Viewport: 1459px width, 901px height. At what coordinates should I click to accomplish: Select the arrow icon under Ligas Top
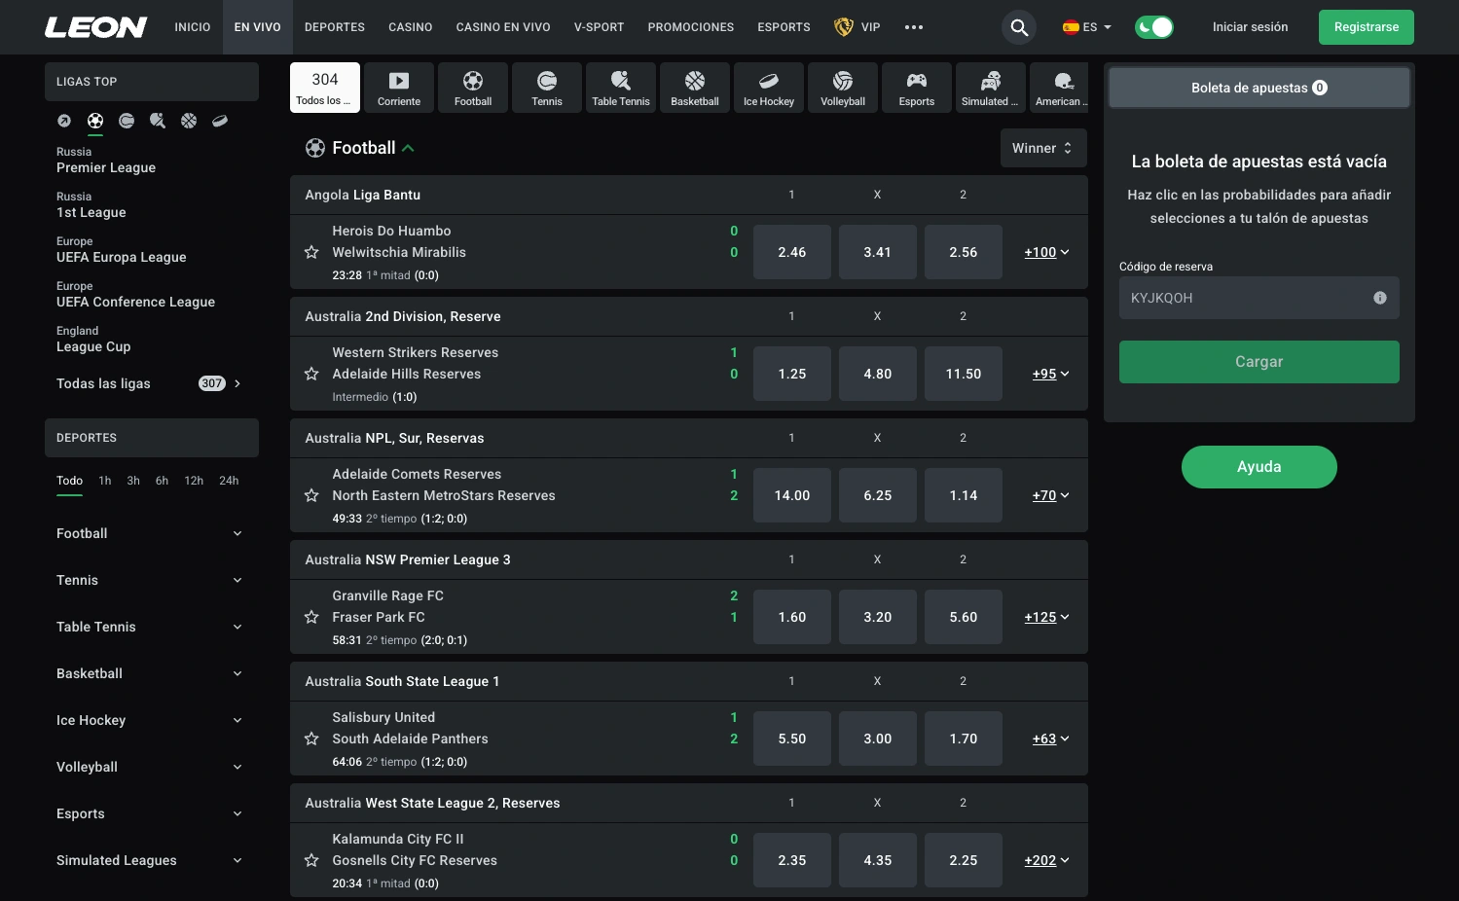pyautogui.click(x=64, y=121)
